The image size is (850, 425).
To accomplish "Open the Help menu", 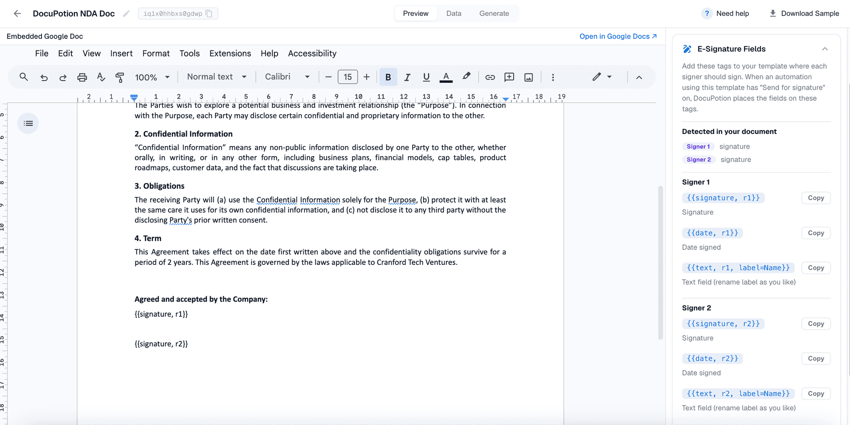I will [x=269, y=54].
